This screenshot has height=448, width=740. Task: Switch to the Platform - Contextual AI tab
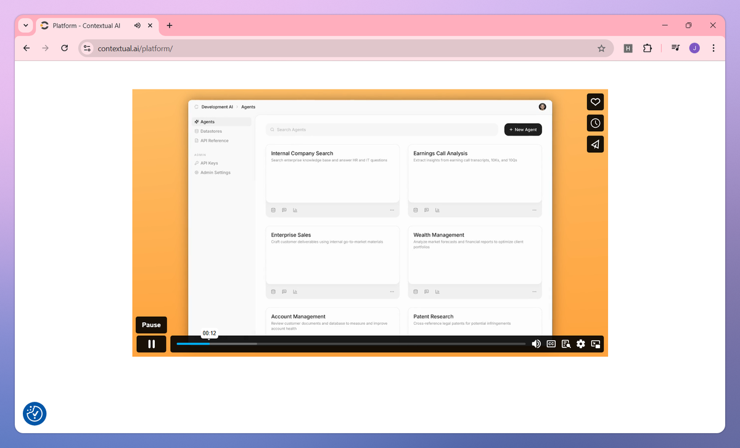click(x=86, y=25)
